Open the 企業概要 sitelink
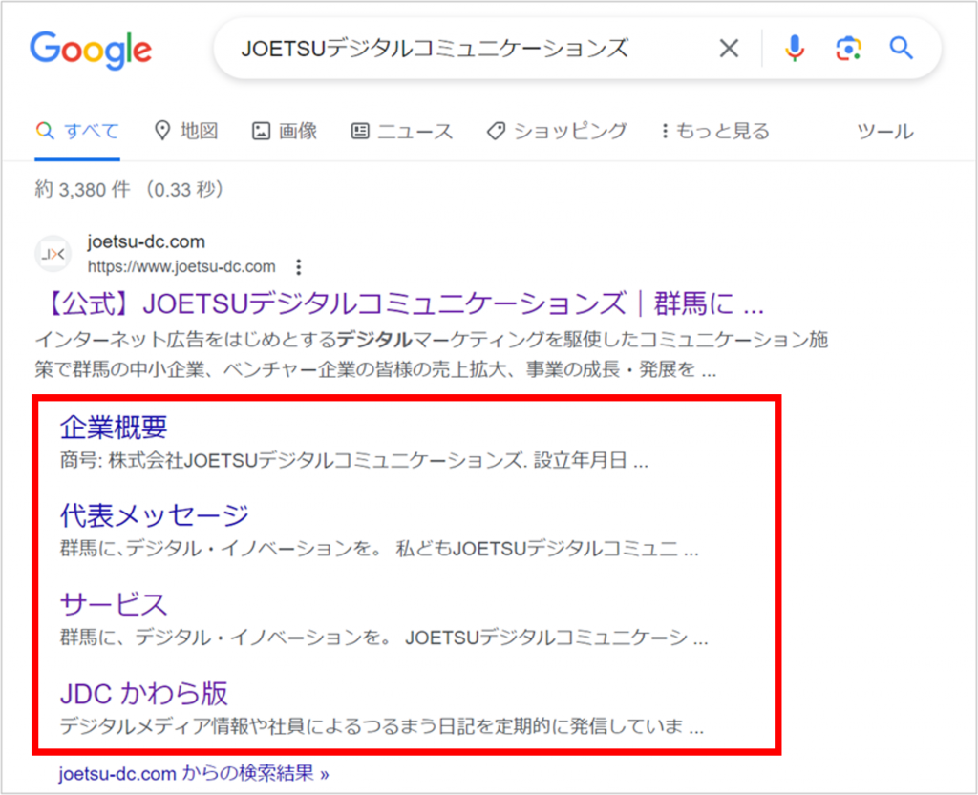This screenshot has width=978, height=795. point(114,428)
